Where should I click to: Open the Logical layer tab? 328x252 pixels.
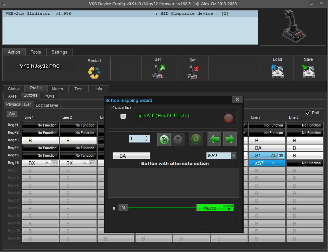[x=47, y=105]
